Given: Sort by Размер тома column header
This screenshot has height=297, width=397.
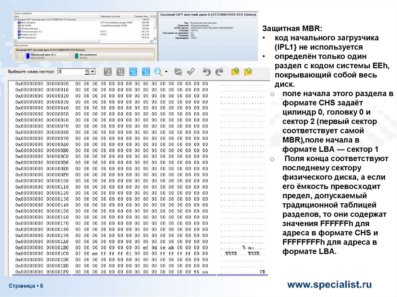Looking at the screenshot, I should tap(141, 16).
